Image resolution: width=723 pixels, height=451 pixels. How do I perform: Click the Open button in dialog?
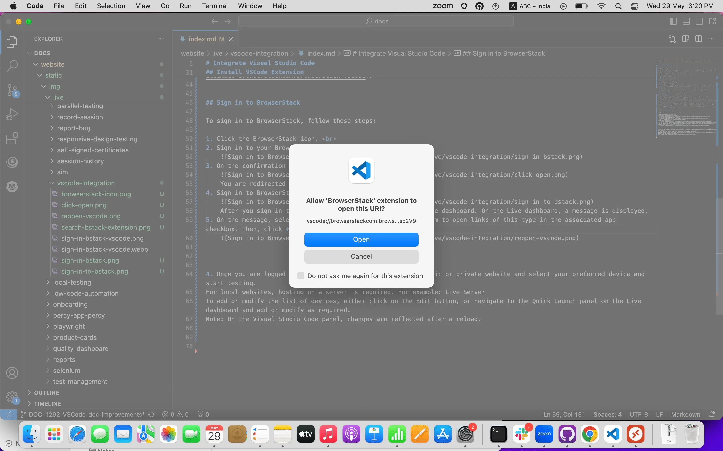click(361, 239)
